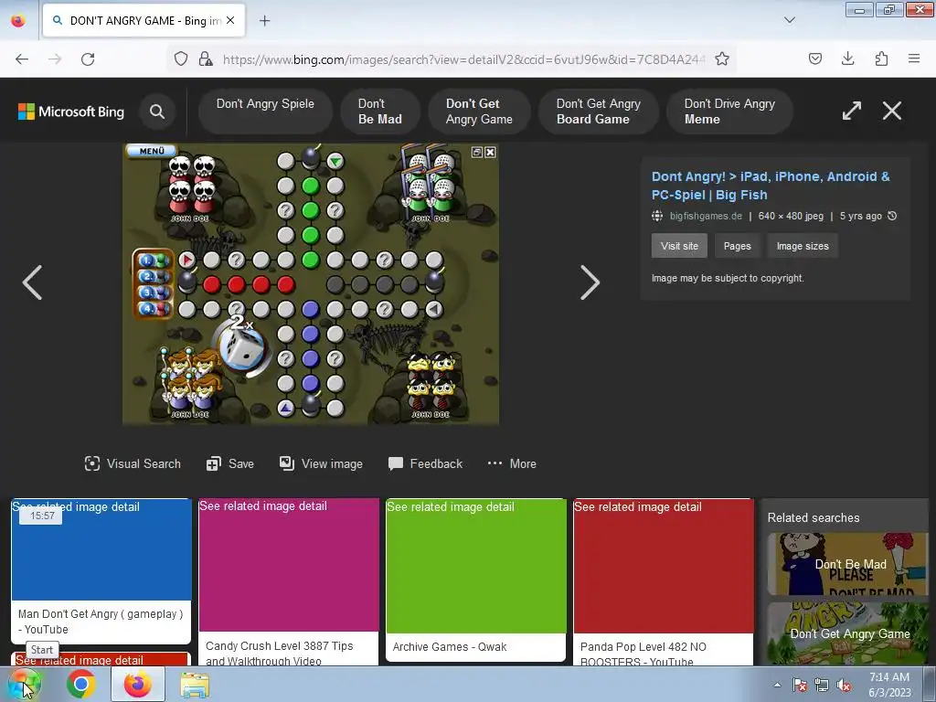Click the Action Center flag tray icon

(800, 686)
